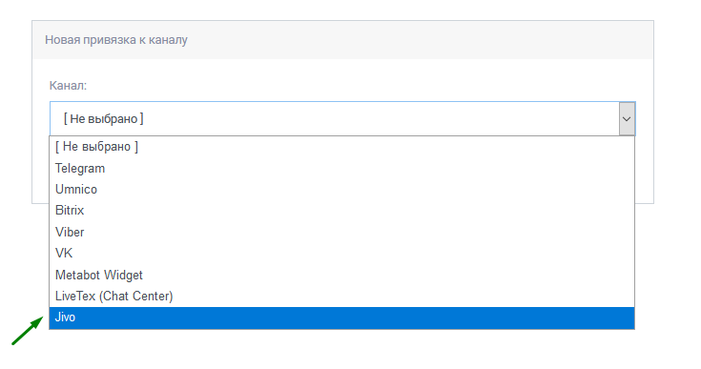
Task: Select the Metabot Widget option
Action: click(341, 275)
